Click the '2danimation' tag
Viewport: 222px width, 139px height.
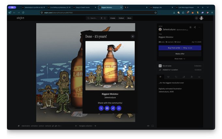tap(26, 126)
